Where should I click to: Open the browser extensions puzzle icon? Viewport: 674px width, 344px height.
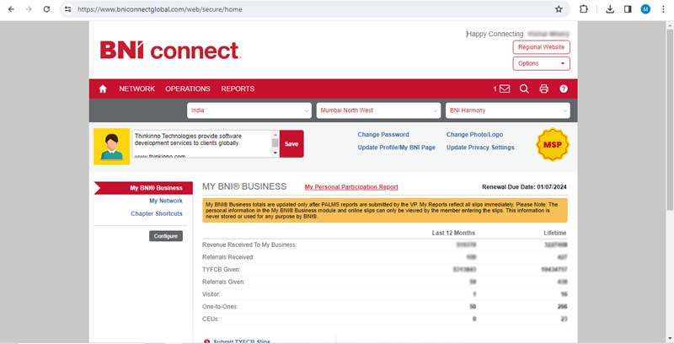[x=583, y=9]
